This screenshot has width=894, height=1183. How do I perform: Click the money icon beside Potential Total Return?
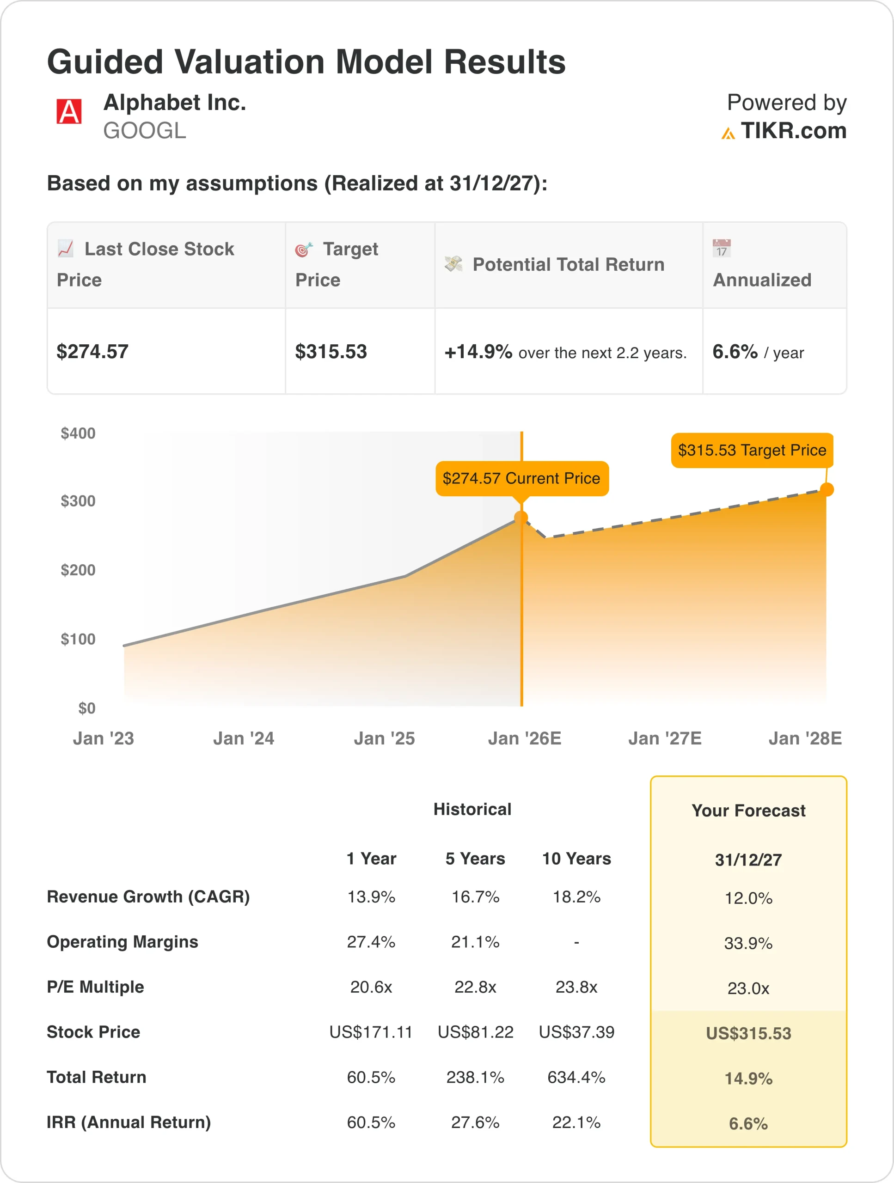coord(453,264)
